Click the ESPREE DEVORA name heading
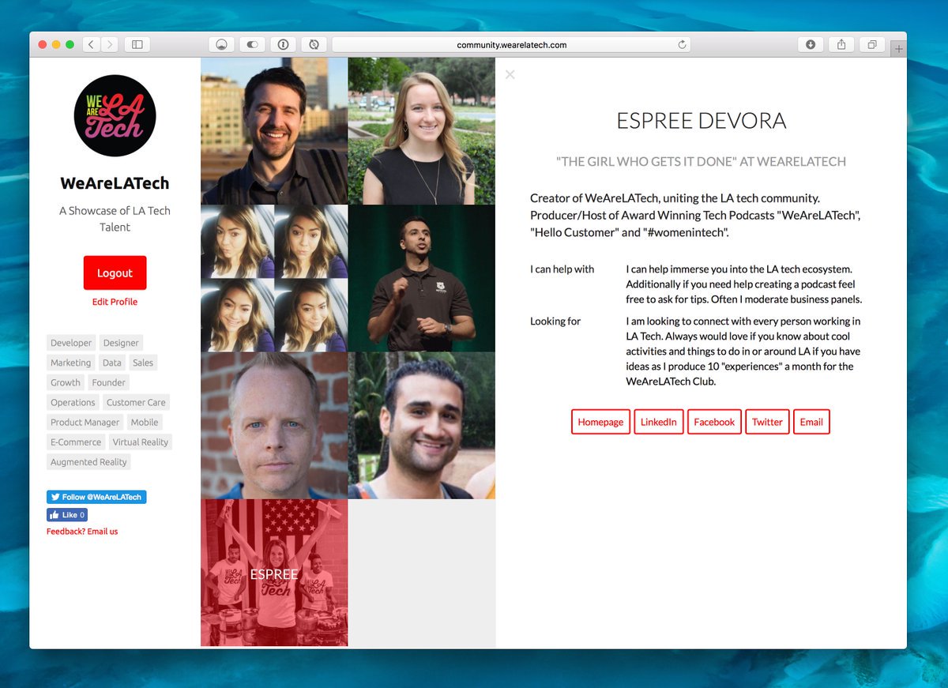Screen dimensions: 948x688 [x=701, y=121]
